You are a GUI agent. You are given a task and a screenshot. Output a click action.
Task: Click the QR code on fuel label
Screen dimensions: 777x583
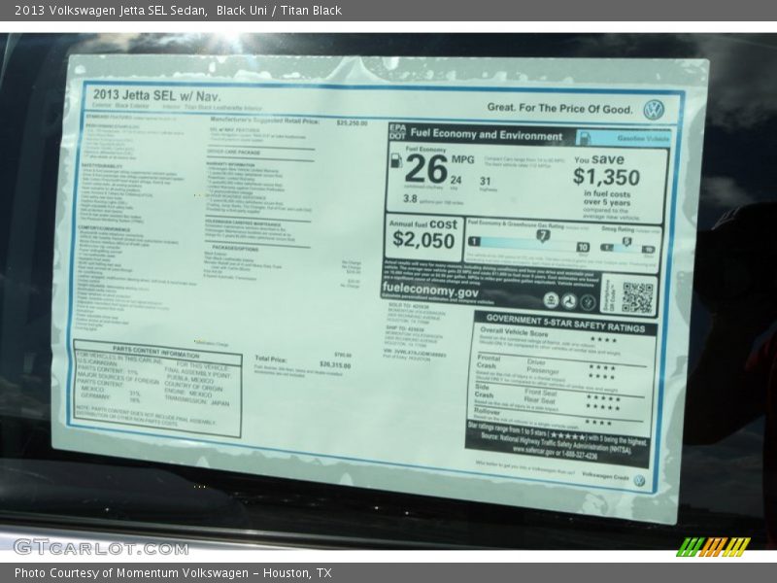coord(638,297)
